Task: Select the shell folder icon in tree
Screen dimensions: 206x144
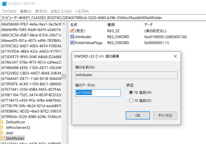Action: [2, 133]
